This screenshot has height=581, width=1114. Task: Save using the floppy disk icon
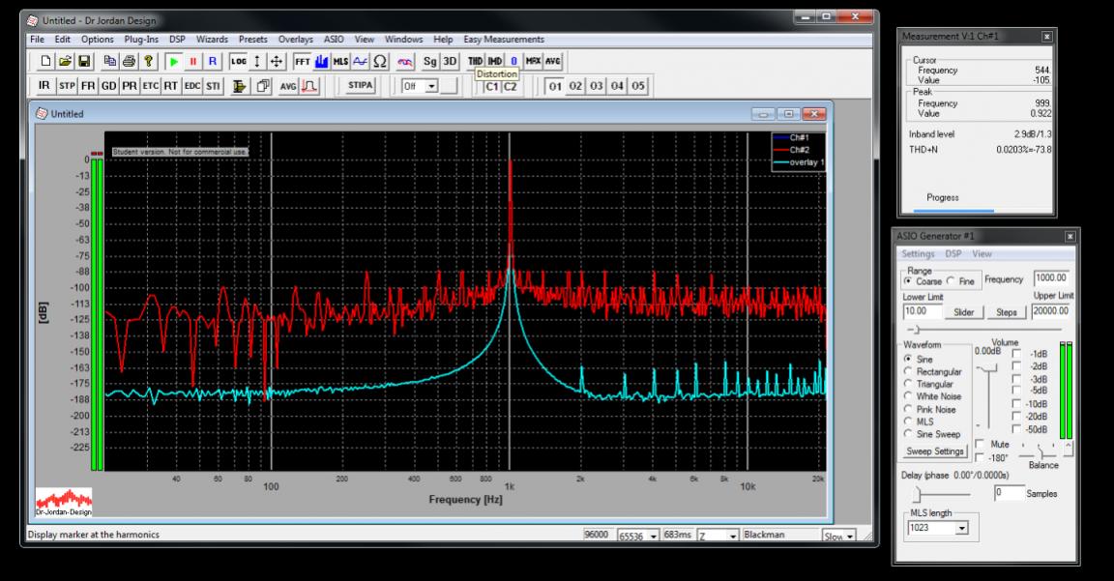pos(84,62)
